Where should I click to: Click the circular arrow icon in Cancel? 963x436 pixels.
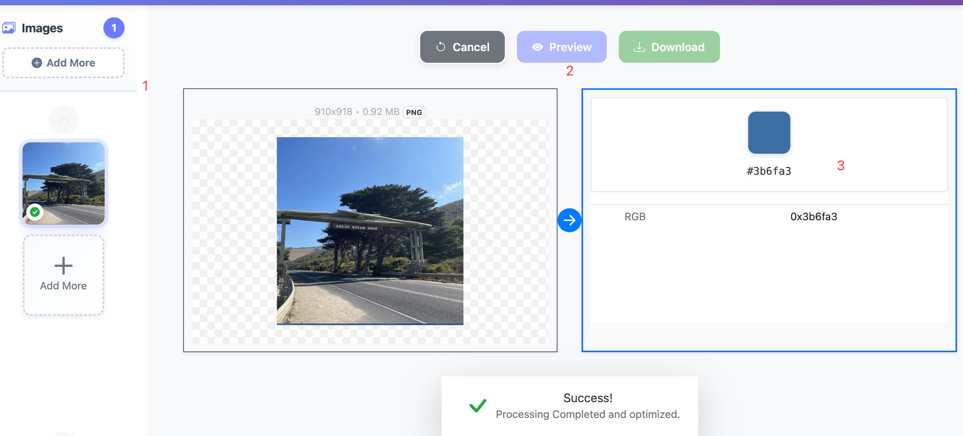[x=440, y=47]
